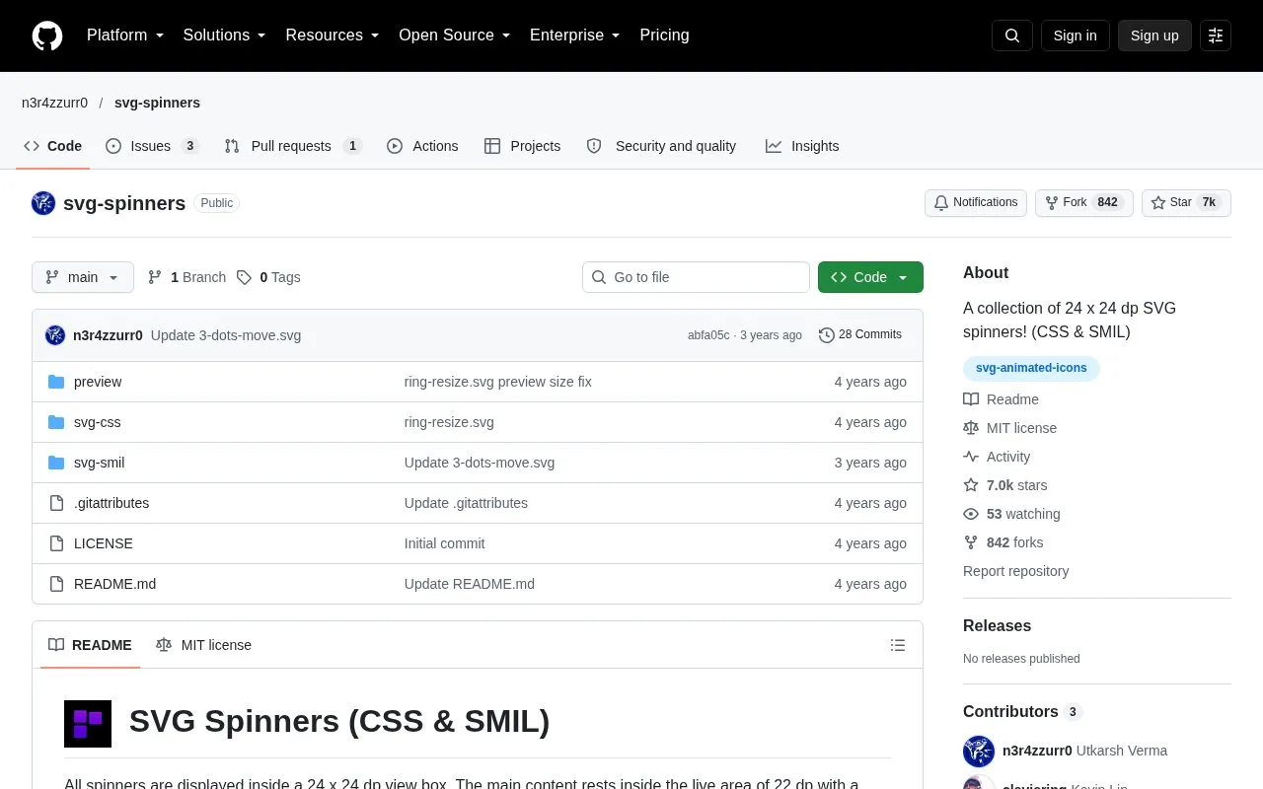Click the search magnifier icon in header
Image resolution: width=1263 pixels, height=789 pixels.
[x=1012, y=36]
